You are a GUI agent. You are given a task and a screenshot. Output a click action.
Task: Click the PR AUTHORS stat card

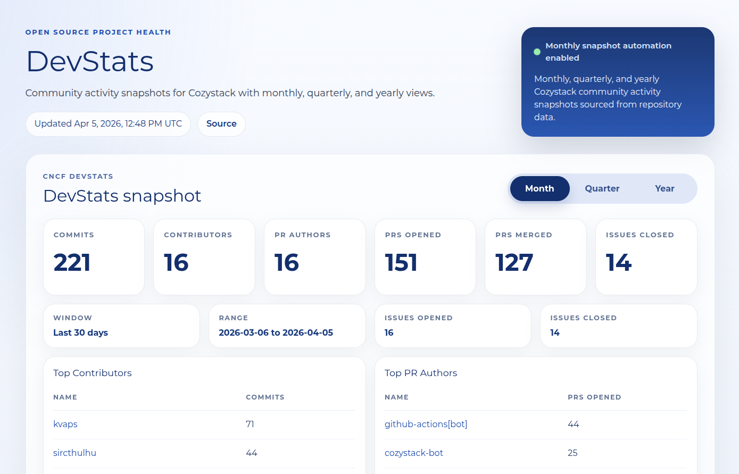[314, 257]
